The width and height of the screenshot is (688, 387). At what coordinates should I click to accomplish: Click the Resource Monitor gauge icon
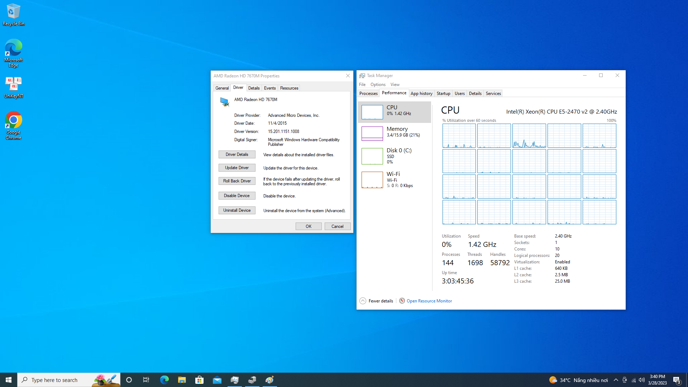[x=402, y=301]
